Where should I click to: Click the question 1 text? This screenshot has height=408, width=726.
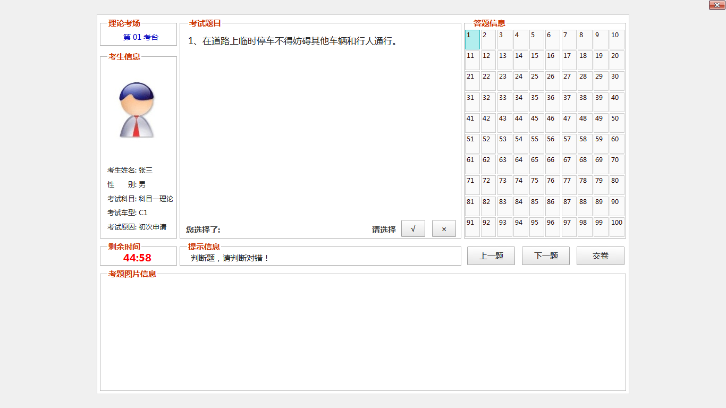pyautogui.click(x=293, y=41)
